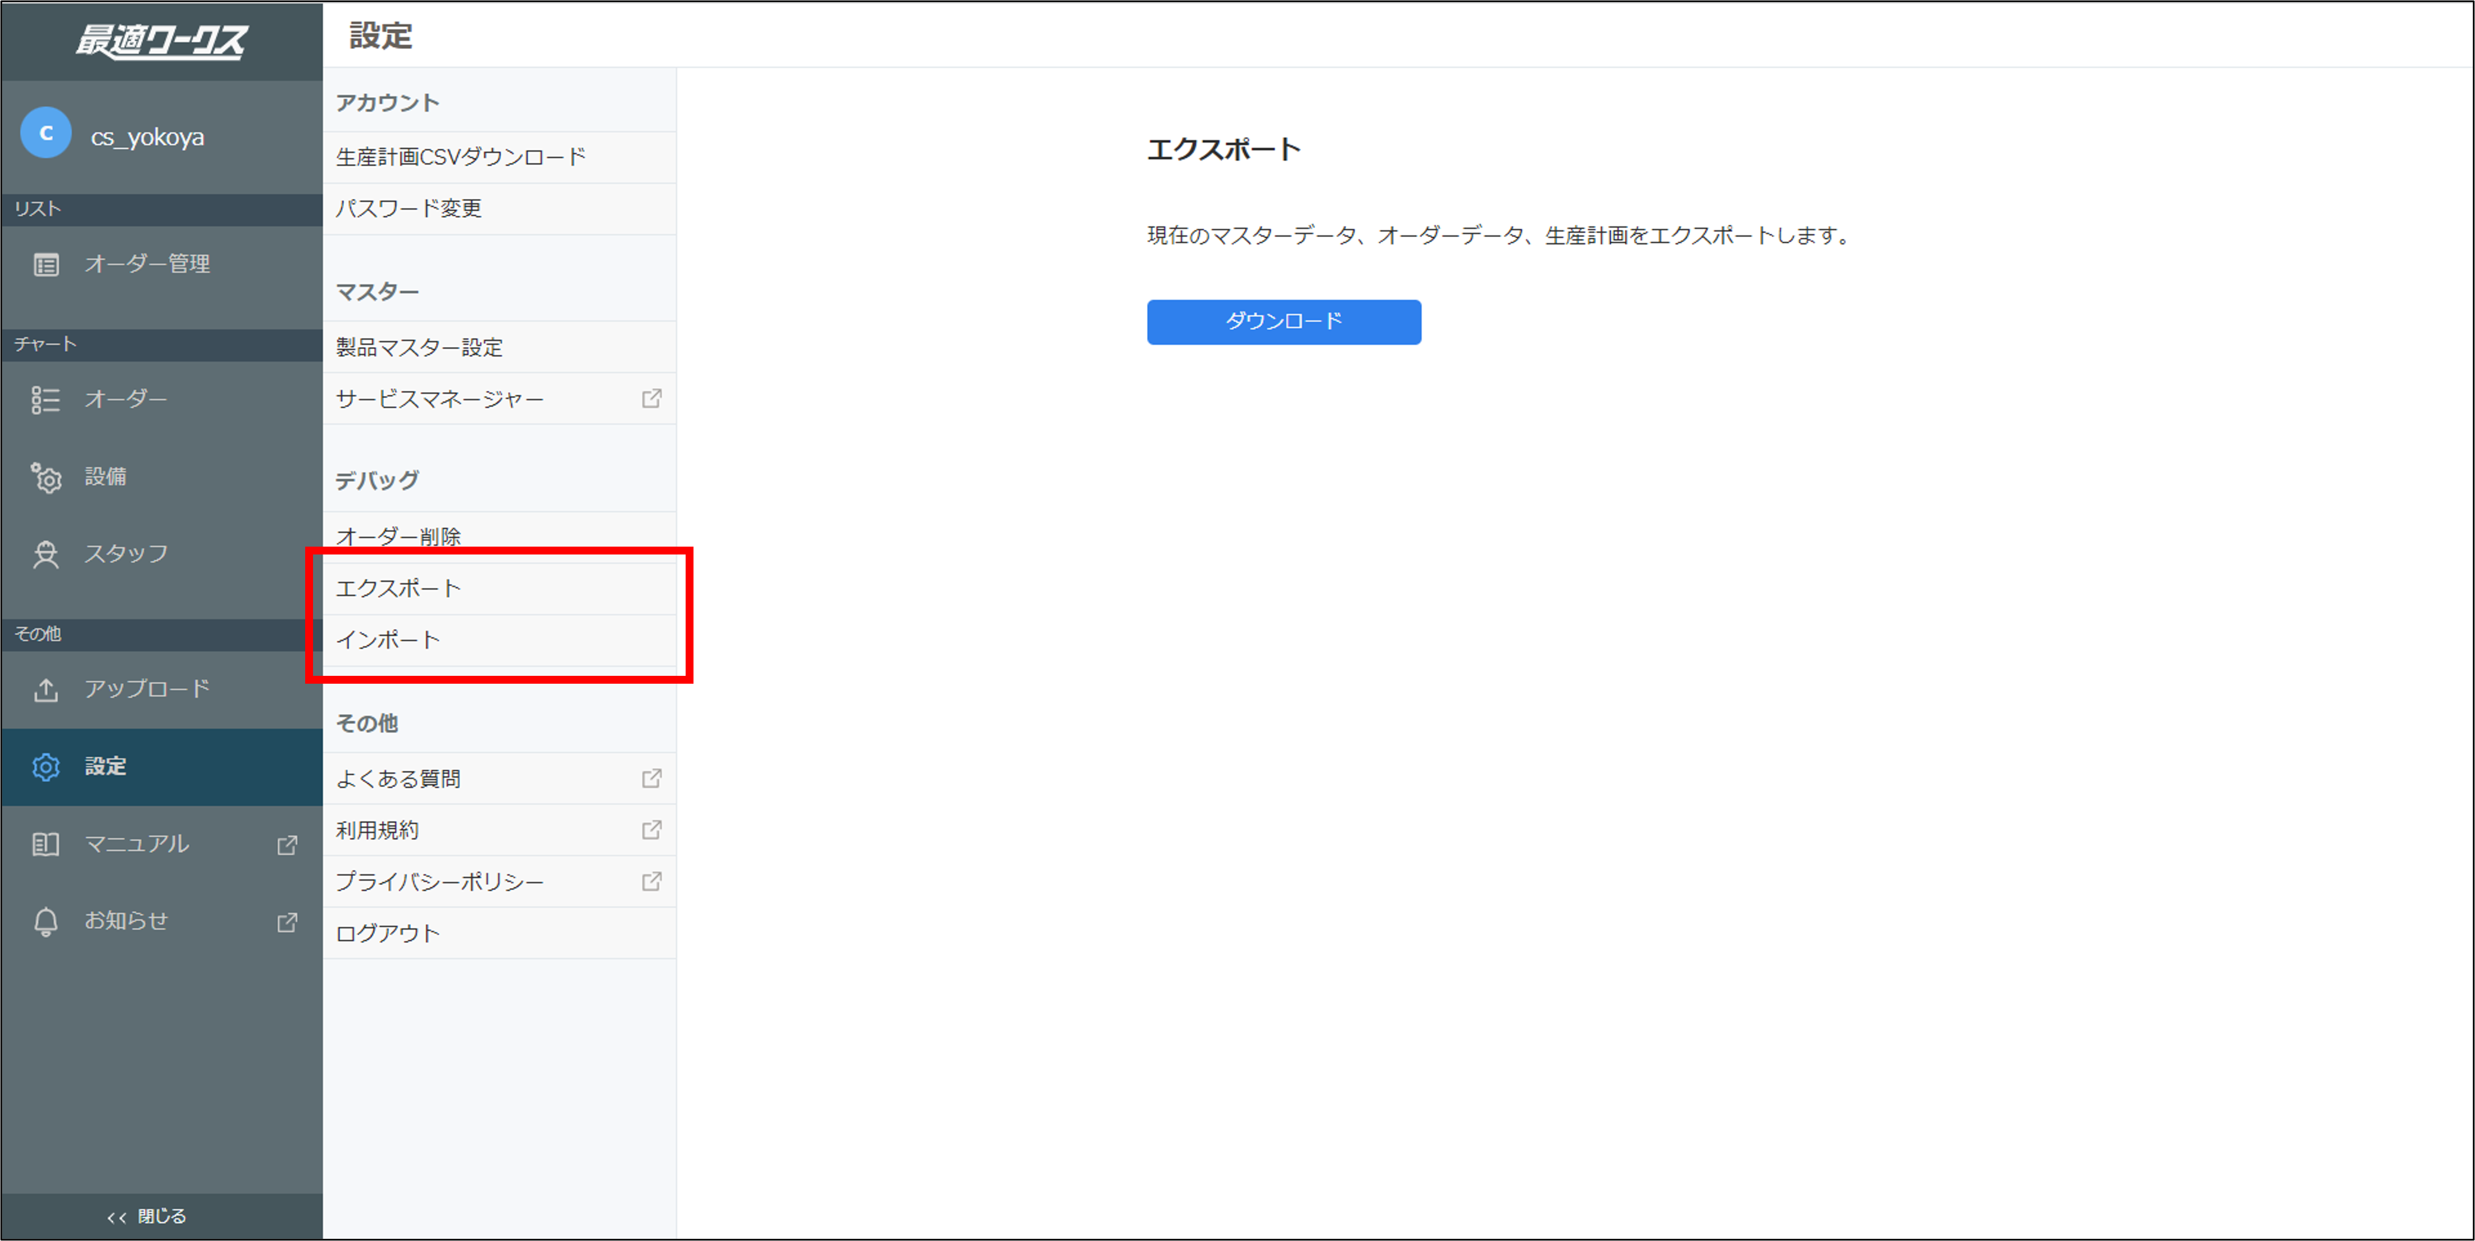Select エクスポート in settings menu
This screenshot has width=2475, height=1241.
(x=500, y=588)
